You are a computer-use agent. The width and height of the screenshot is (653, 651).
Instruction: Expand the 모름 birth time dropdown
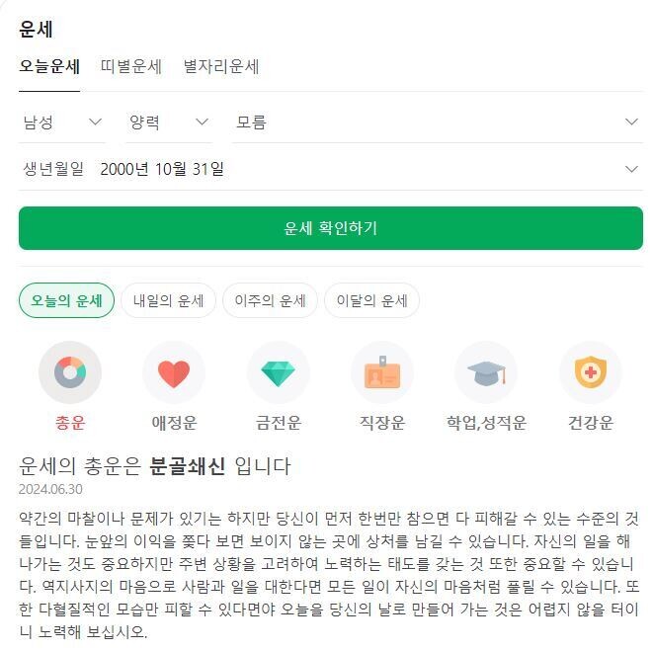pos(438,122)
